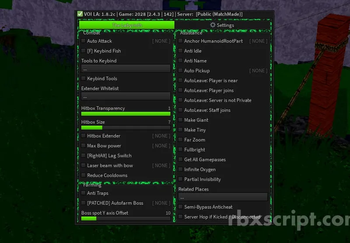Open the Tools to Keybind dropdown

[x=126, y=69]
